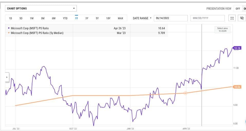
Task: Click the Mar '23 legend date
Action: tap(121, 33)
